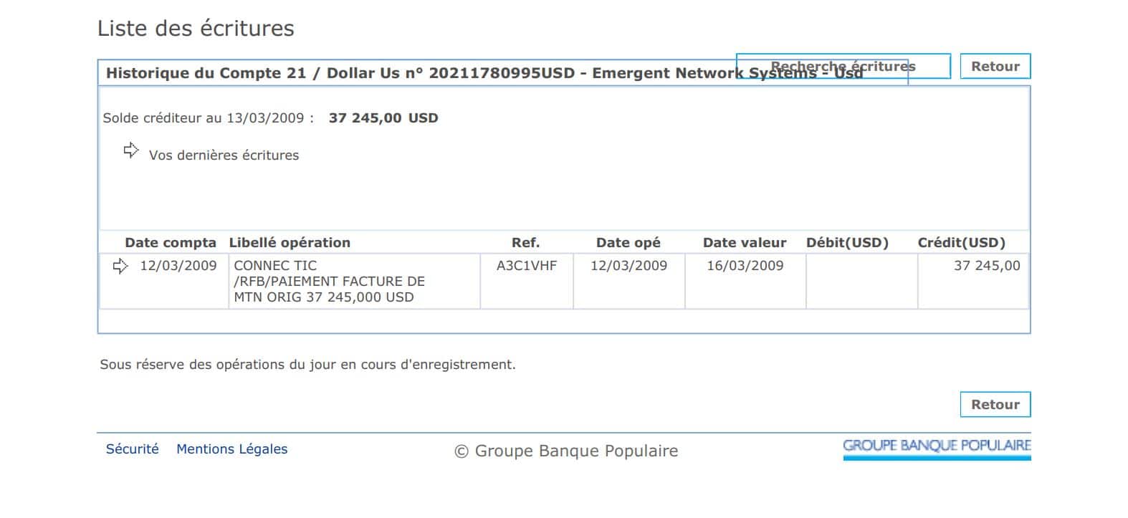This screenshot has height=518, width=1128.
Task: Click the Date valeur column header
Action: (745, 243)
